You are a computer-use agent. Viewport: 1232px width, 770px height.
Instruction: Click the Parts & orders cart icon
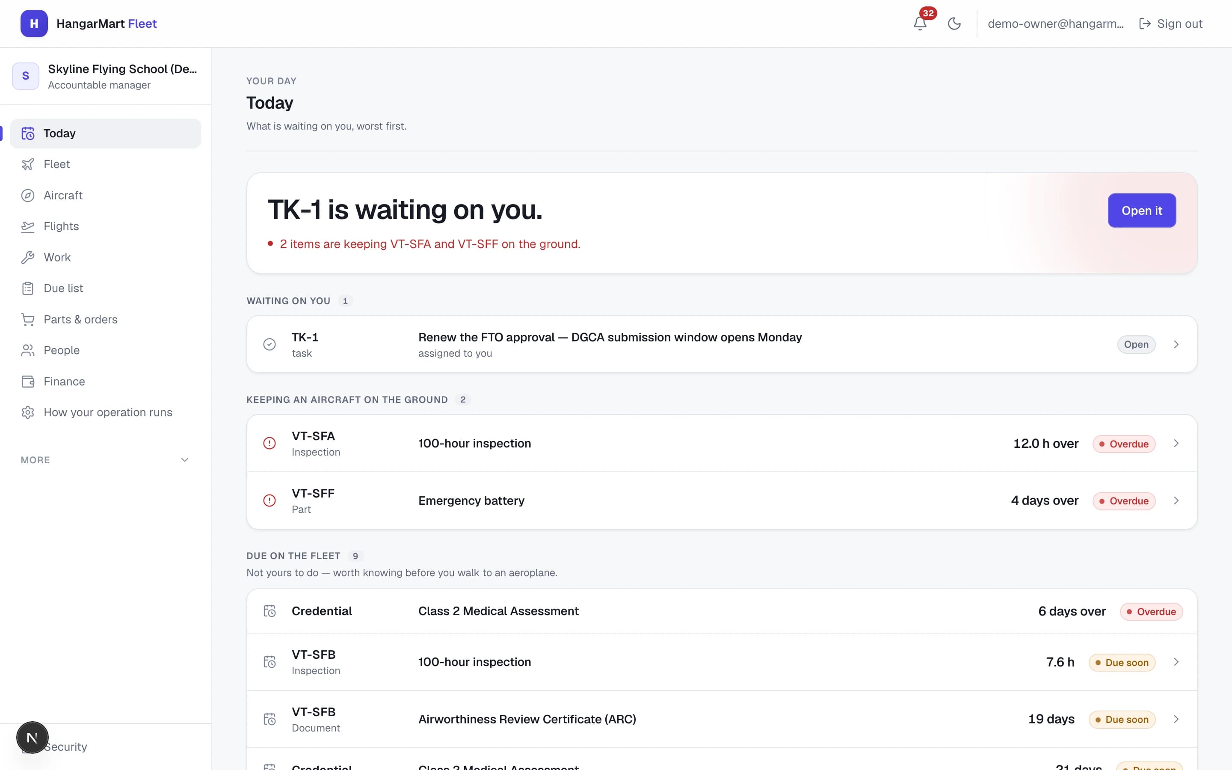click(28, 319)
